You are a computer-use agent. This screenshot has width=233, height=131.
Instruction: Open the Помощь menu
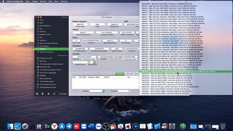coord(64,1)
